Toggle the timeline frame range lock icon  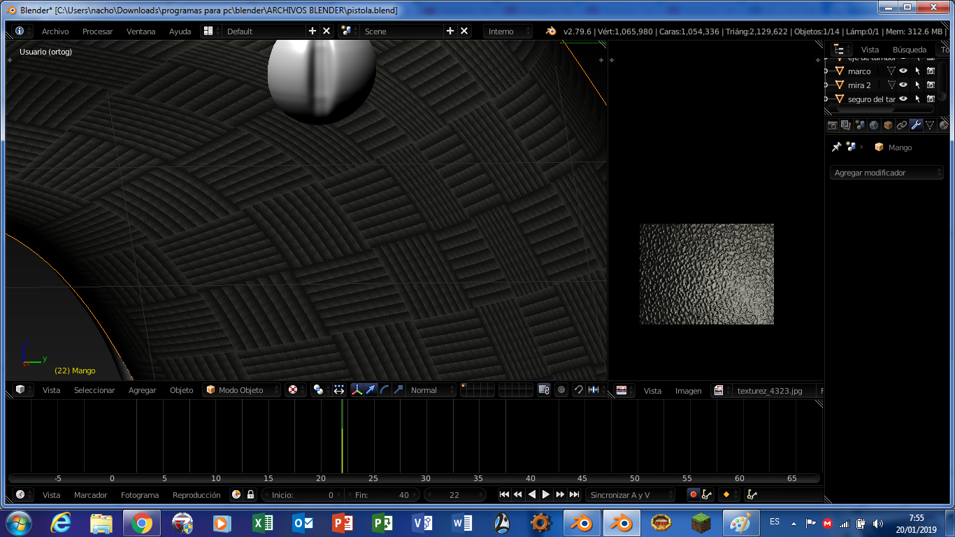[x=250, y=494]
